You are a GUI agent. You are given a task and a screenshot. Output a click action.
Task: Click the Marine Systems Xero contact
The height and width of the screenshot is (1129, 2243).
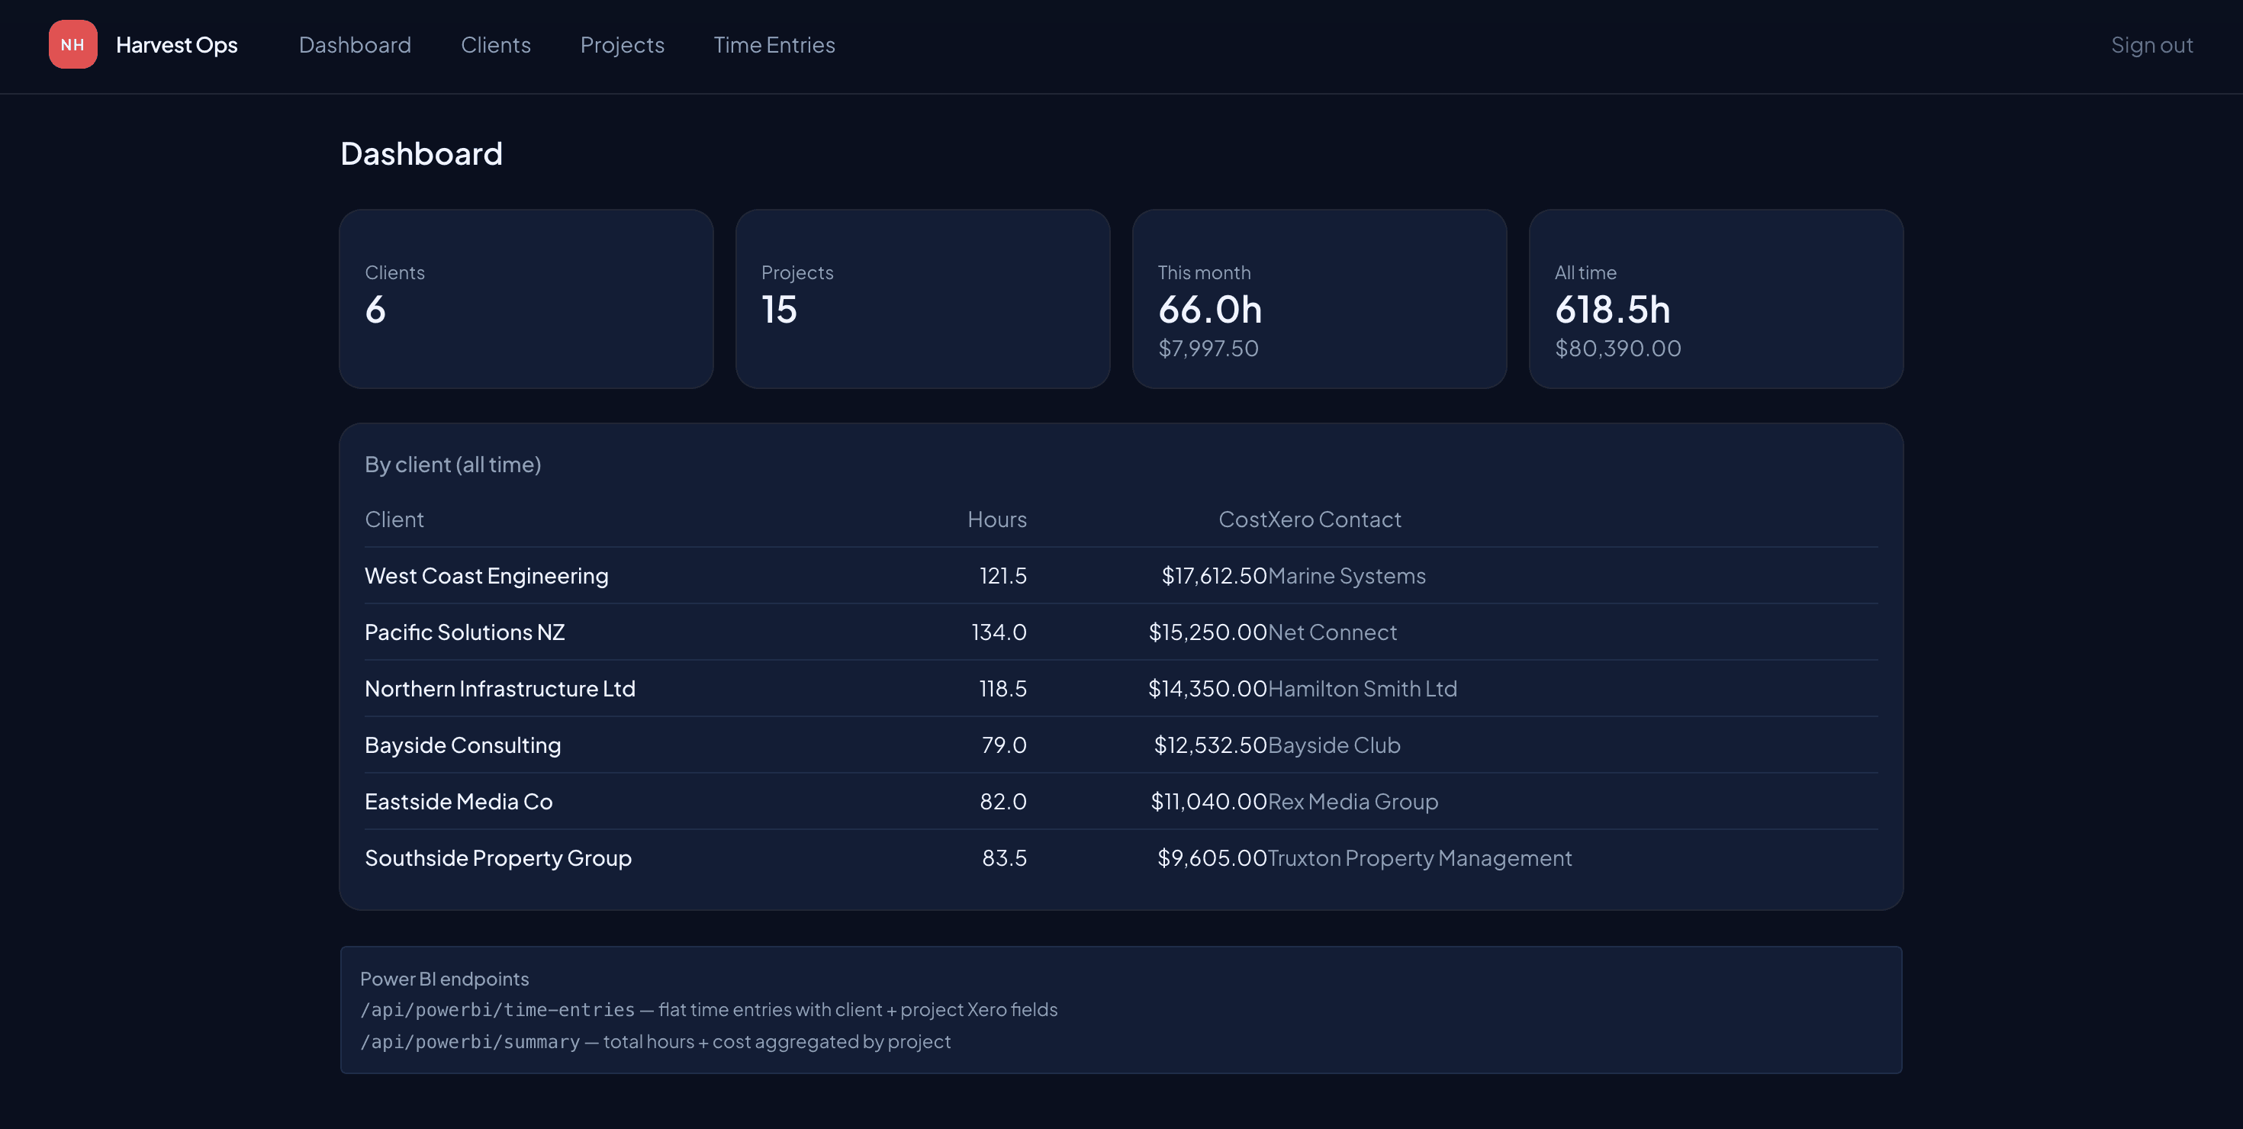[1347, 575]
